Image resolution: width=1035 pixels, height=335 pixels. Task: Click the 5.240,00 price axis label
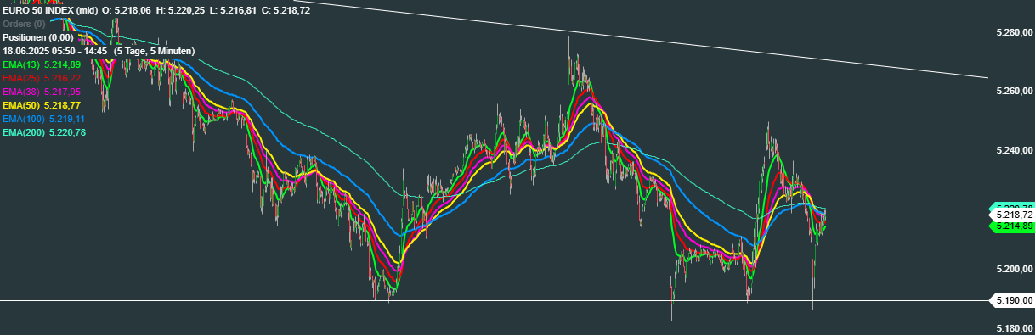click(1014, 150)
